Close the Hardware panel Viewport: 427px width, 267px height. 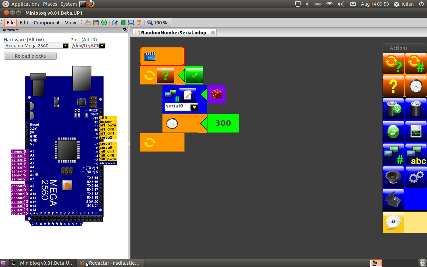coord(125,30)
